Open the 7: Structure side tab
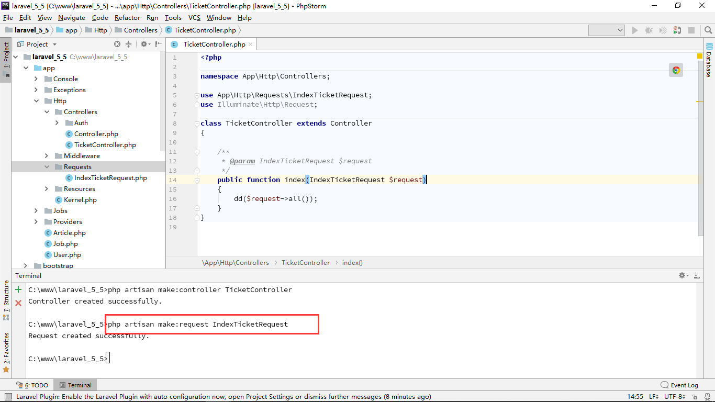This screenshot has height=402, width=715. [6, 300]
